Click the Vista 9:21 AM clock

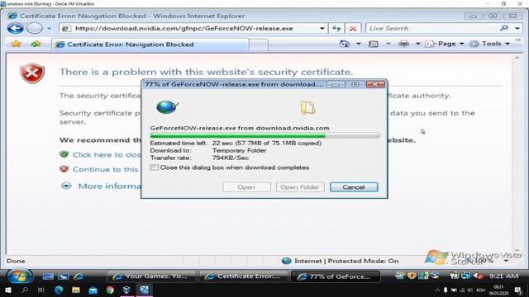pos(503,276)
